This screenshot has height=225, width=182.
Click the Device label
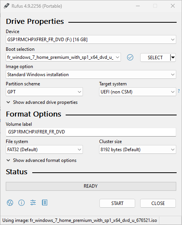pyautogui.click(x=12, y=32)
